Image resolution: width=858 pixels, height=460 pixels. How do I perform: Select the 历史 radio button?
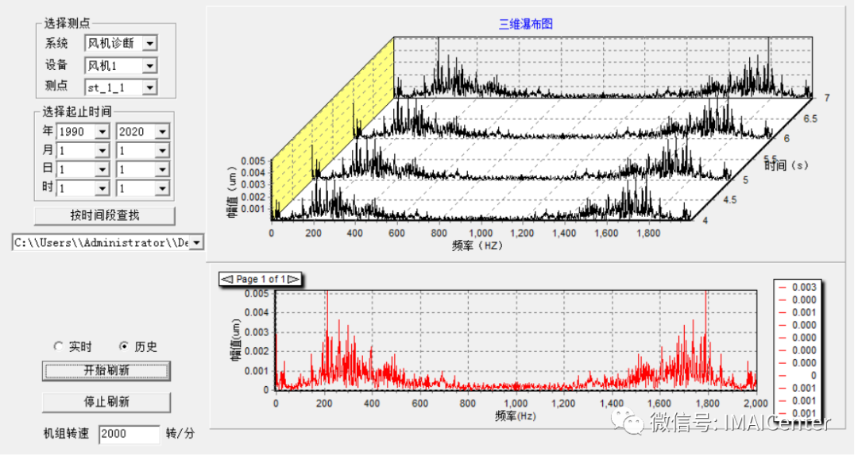pos(124,346)
